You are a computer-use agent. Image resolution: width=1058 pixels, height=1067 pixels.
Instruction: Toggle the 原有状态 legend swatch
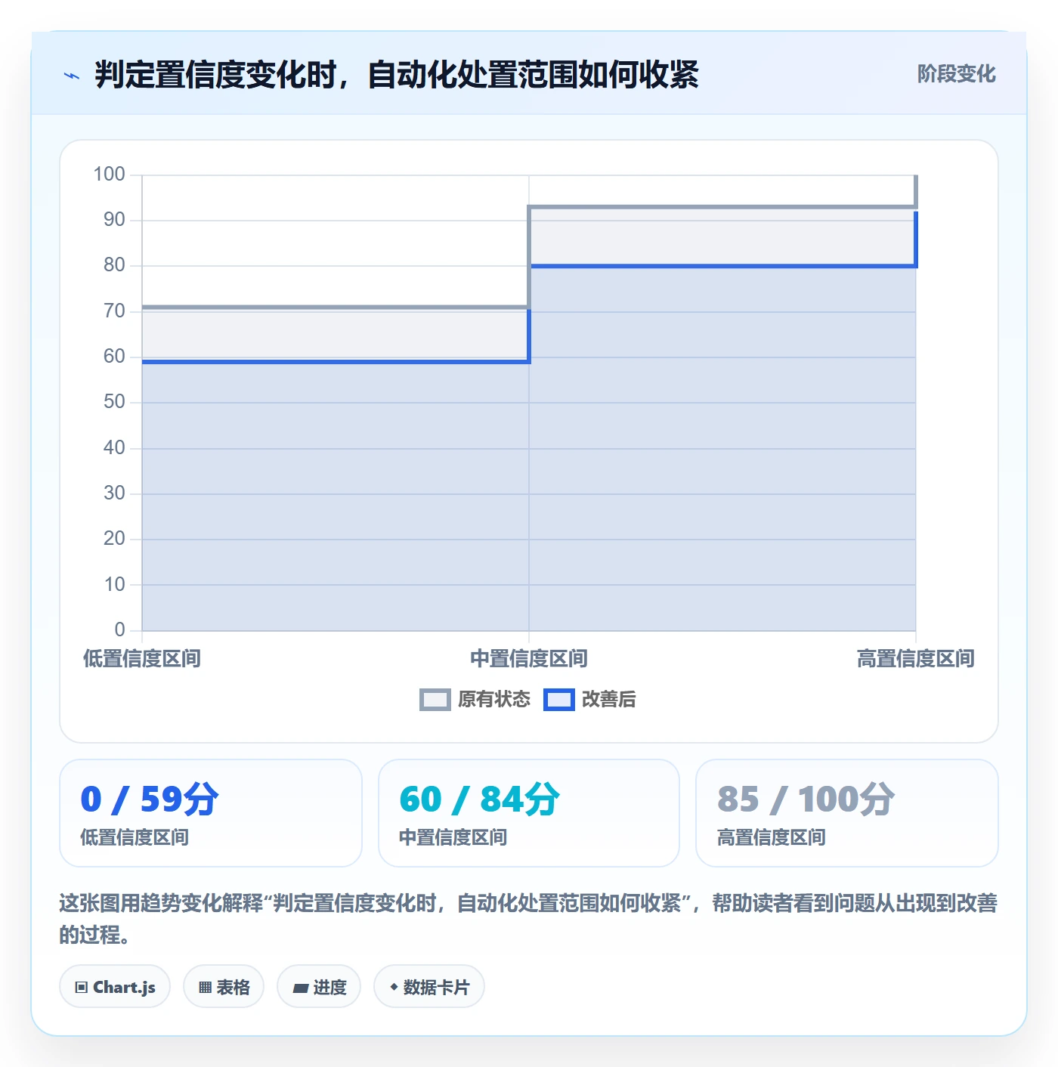tap(435, 700)
